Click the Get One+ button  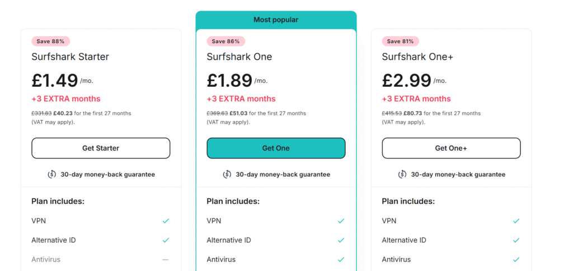pyautogui.click(x=451, y=148)
